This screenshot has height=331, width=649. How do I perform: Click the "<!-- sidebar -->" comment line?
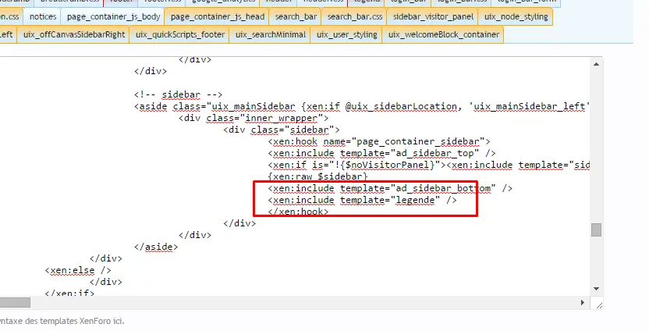[178, 94]
